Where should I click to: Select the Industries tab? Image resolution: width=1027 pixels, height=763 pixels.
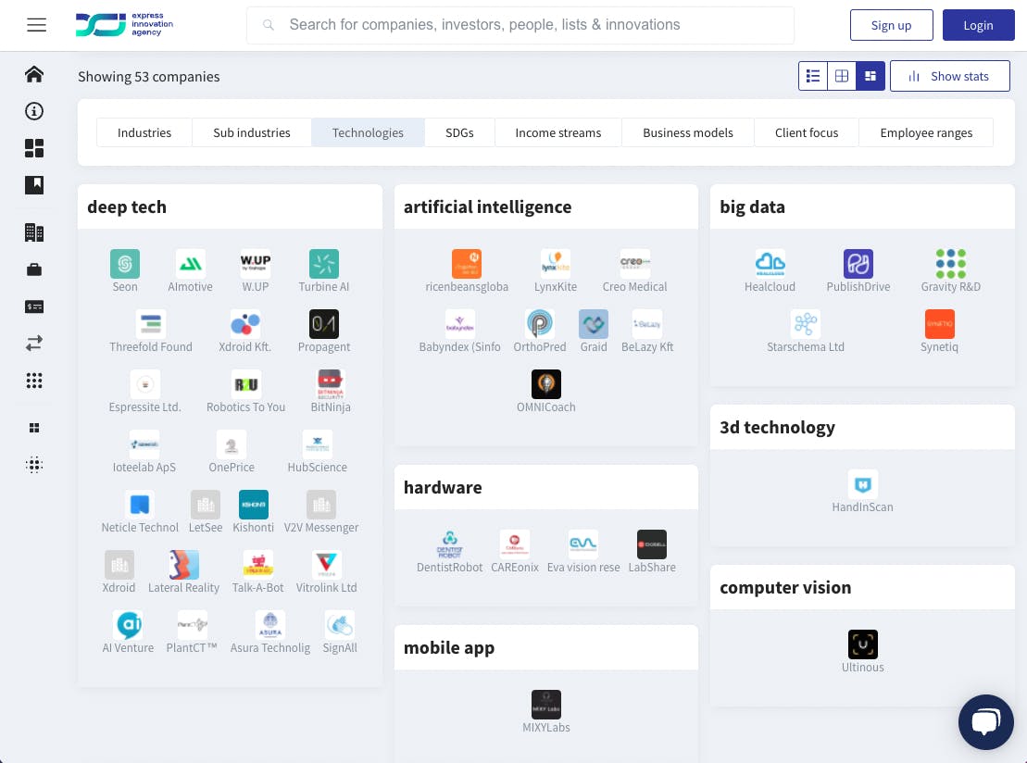[x=144, y=133]
